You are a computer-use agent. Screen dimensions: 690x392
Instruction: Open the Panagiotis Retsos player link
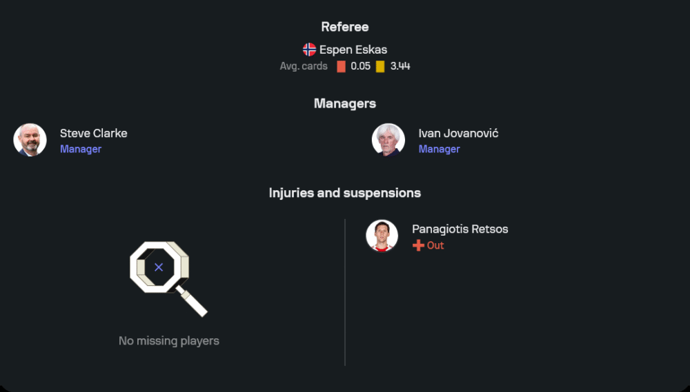(460, 229)
